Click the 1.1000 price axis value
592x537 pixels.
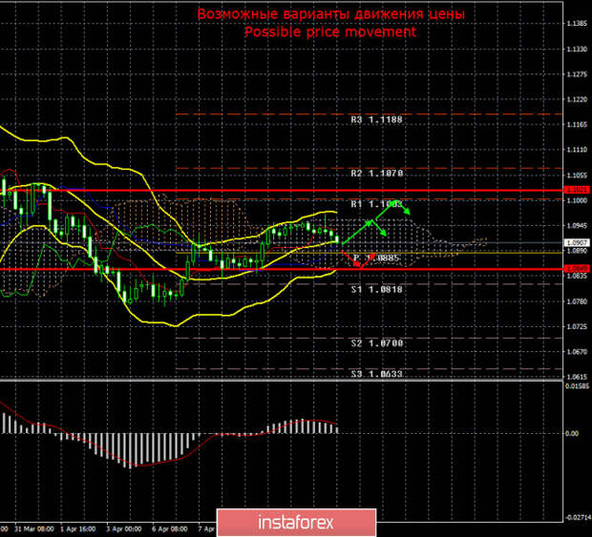pos(577,200)
